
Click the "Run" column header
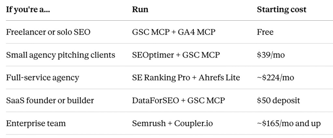[x=140, y=9]
